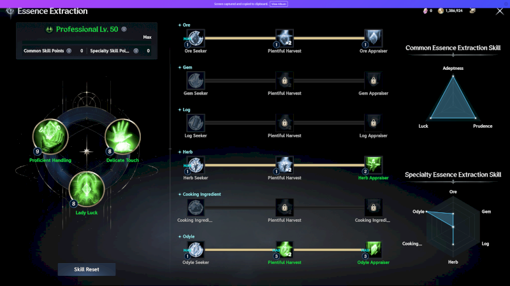Click View Album in the capture notification

point(278,4)
